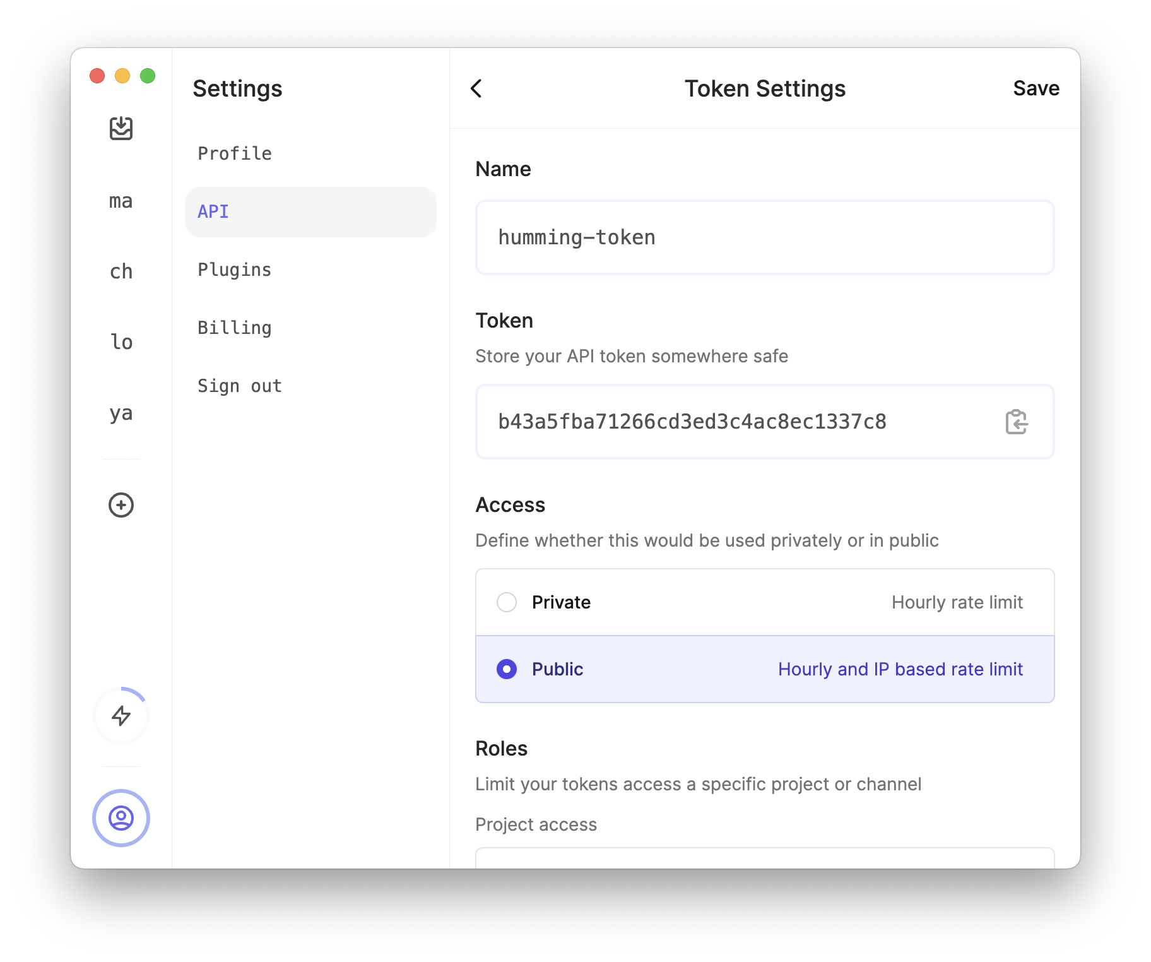Open the lightning bolt usage indicator
Viewport: 1151px width, 962px height.
[121, 715]
